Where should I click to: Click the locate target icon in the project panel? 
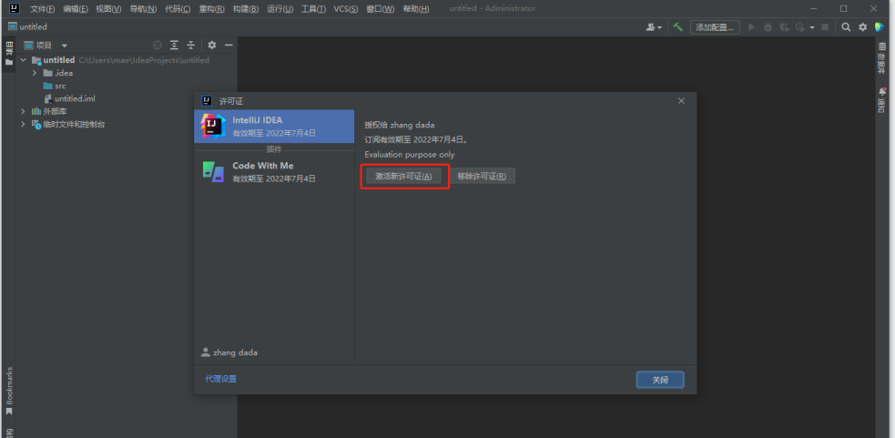(x=158, y=46)
